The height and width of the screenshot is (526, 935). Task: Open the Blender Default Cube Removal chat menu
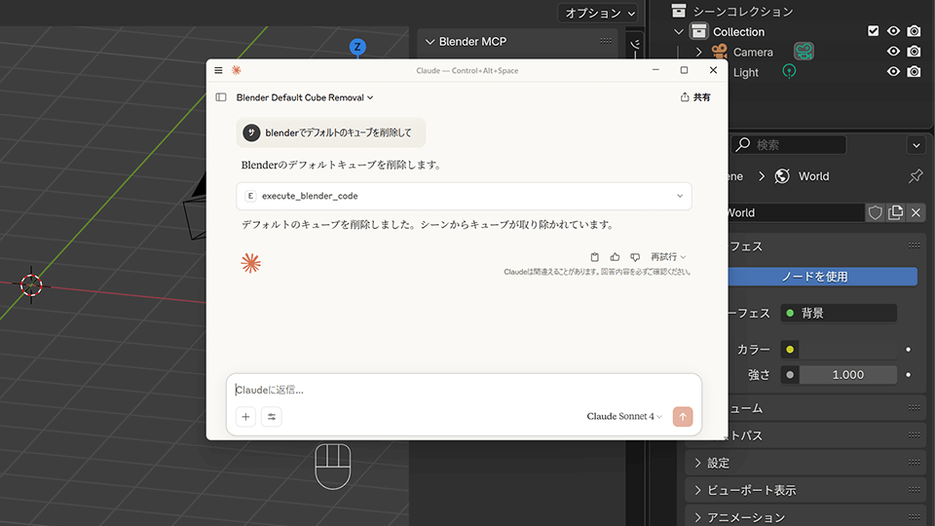pyautogui.click(x=305, y=97)
